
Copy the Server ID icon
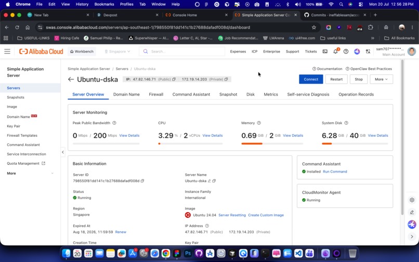(x=142, y=181)
